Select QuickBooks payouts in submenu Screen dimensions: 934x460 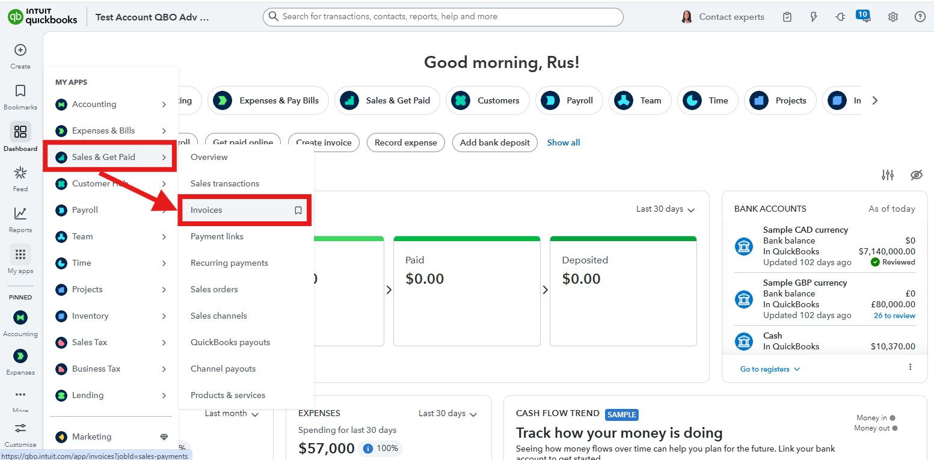[230, 343]
